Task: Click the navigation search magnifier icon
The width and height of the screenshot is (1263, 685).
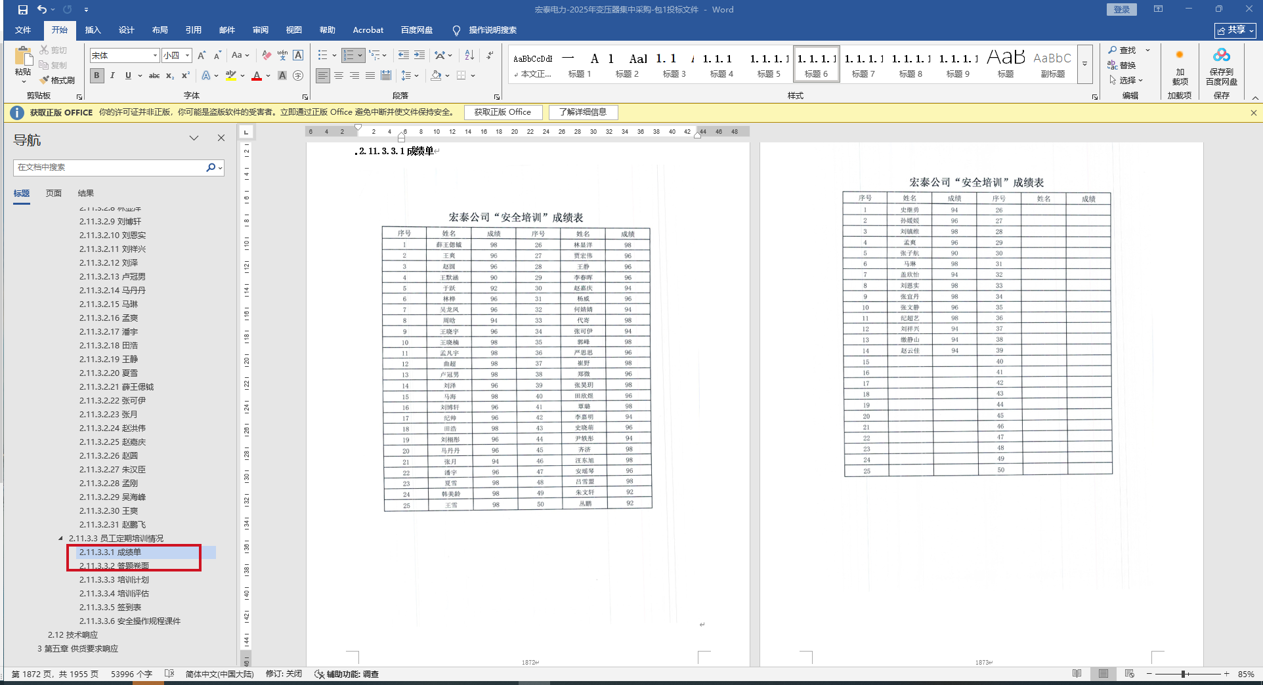Action: [211, 168]
